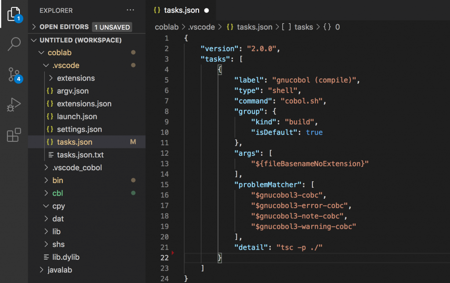Click the "2.0.0" version value
Screen dimensions: 450x283
tap(261, 49)
